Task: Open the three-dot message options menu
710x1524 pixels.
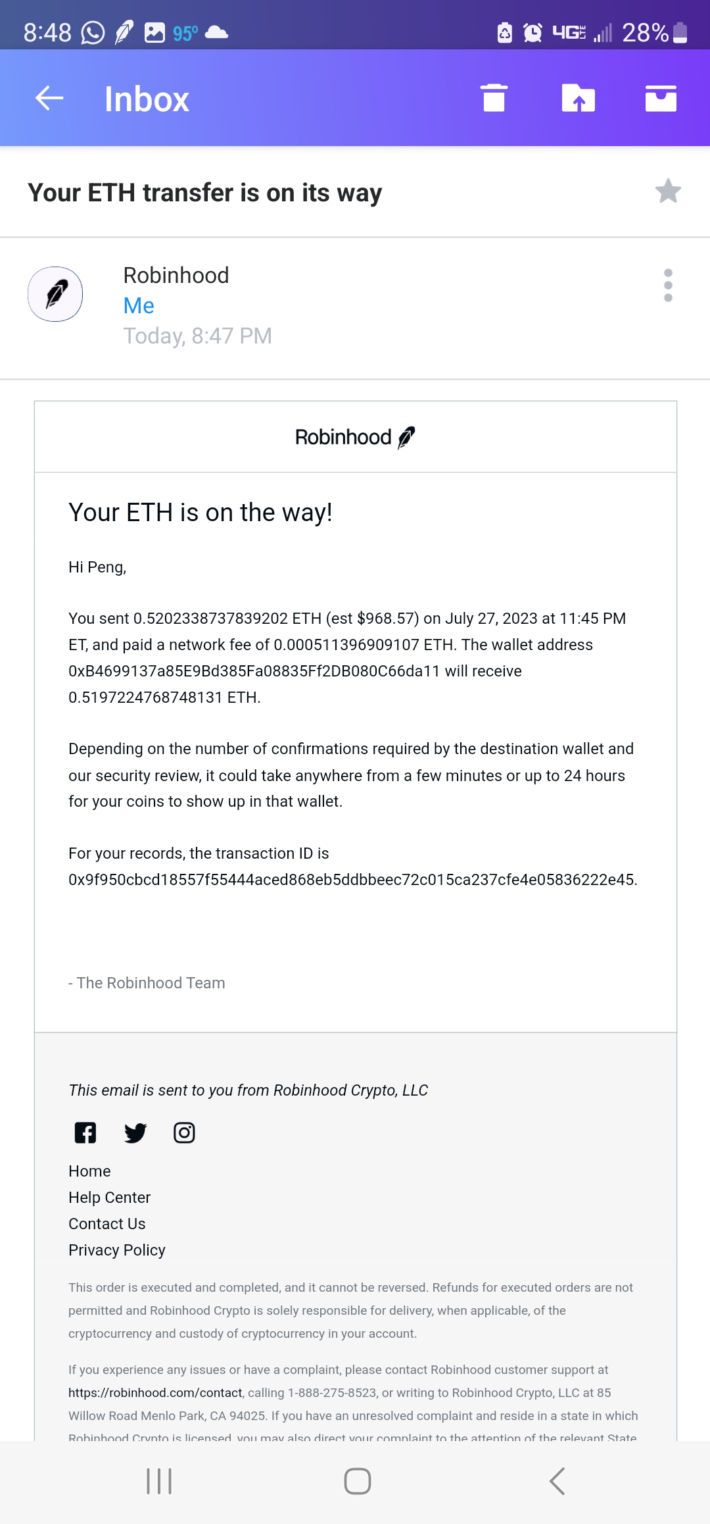Action: pyautogui.click(x=668, y=286)
